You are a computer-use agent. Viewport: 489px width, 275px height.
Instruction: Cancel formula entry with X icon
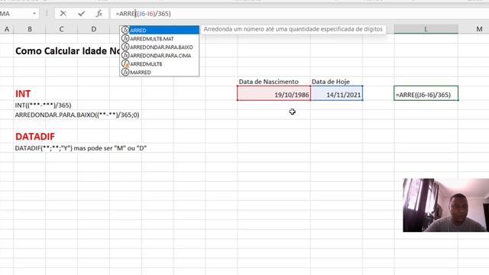[x=63, y=14]
